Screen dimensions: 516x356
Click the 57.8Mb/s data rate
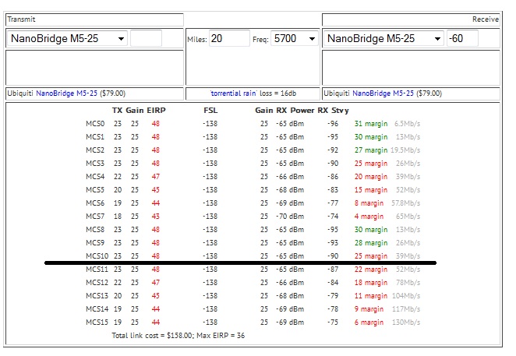[405, 203]
